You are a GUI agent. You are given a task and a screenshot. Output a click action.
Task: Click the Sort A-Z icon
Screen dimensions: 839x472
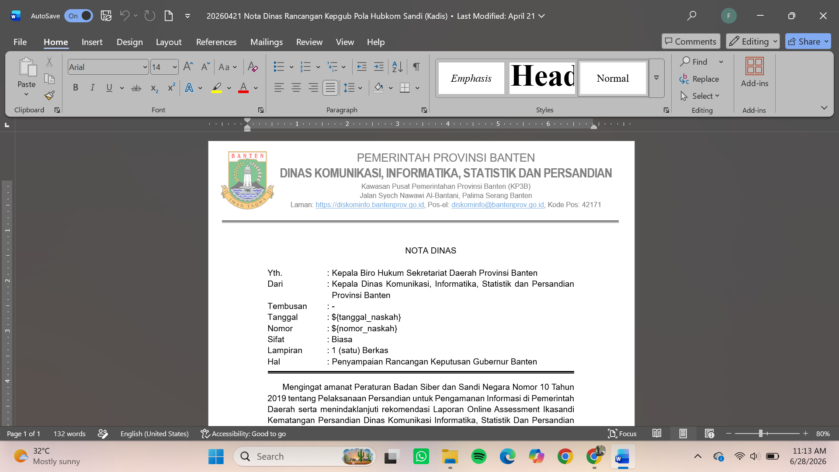coord(397,67)
